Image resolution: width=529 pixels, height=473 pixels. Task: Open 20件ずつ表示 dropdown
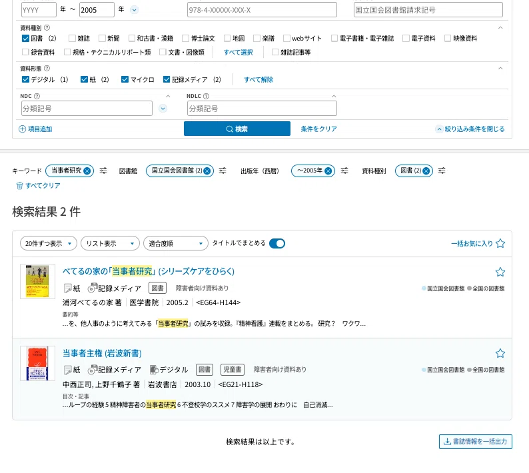coord(49,243)
